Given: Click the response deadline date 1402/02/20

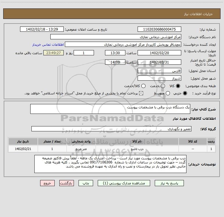Looking at the screenshot, I should point(159,53).
